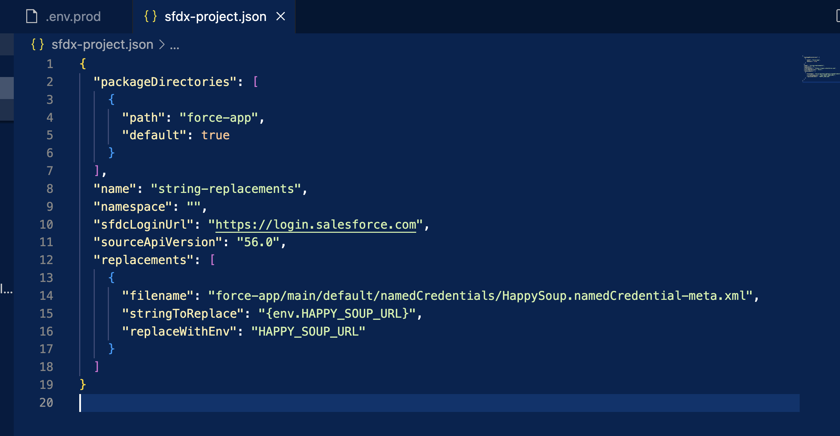Expand the breadcrumb chevron after sfdx-project.json
Screen dimensions: 840x436
coord(162,44)
